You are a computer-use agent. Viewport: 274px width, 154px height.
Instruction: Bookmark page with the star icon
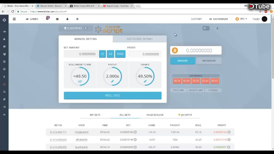tap(260, 12)
